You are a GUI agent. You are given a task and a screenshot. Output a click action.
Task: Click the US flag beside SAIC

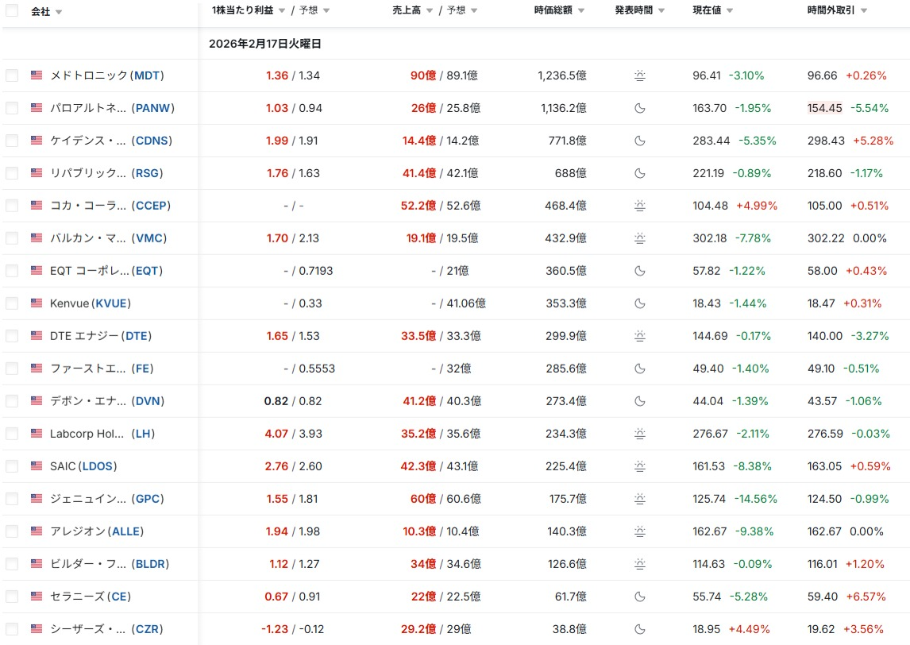(37, 466)
